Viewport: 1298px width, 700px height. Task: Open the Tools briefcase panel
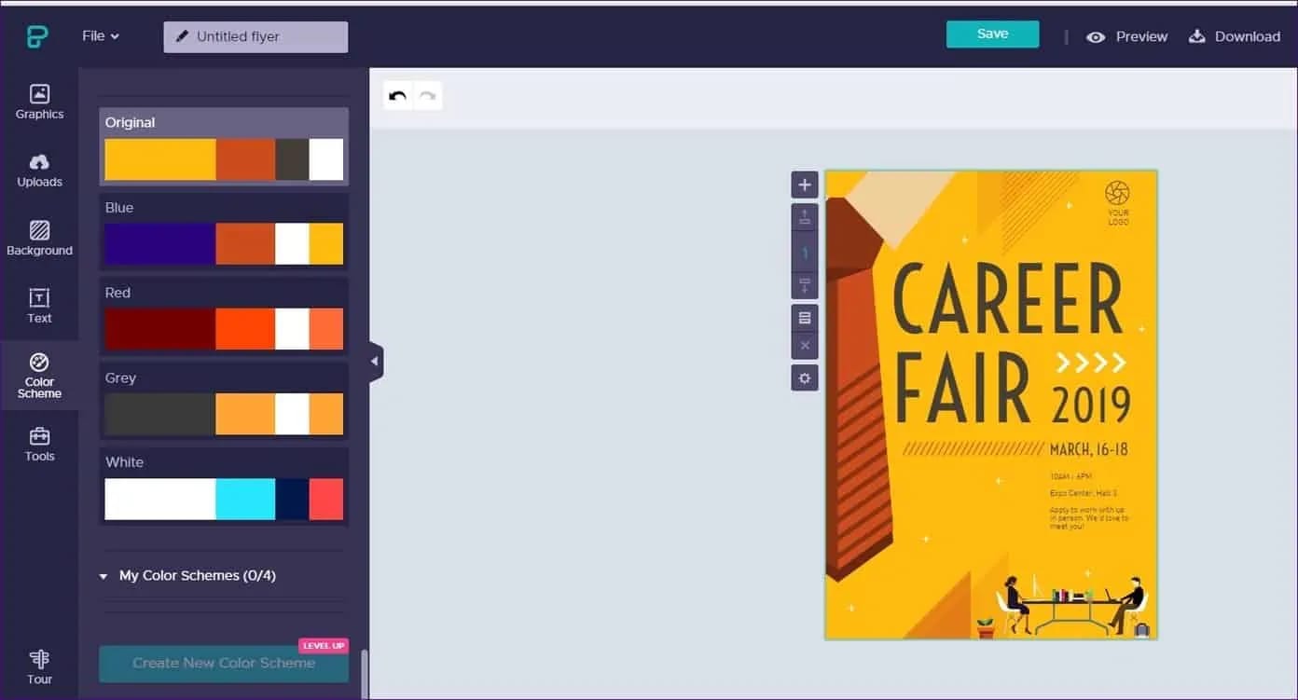coord(39,445)
